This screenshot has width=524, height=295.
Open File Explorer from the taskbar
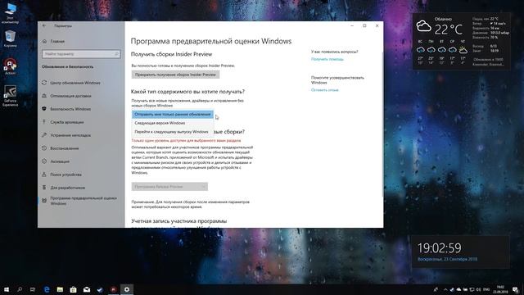[60, 289]
